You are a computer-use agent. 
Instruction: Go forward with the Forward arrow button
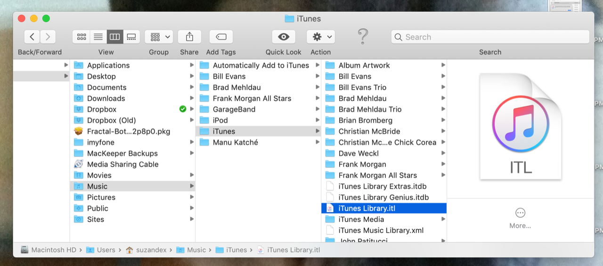tap(48, 37)
